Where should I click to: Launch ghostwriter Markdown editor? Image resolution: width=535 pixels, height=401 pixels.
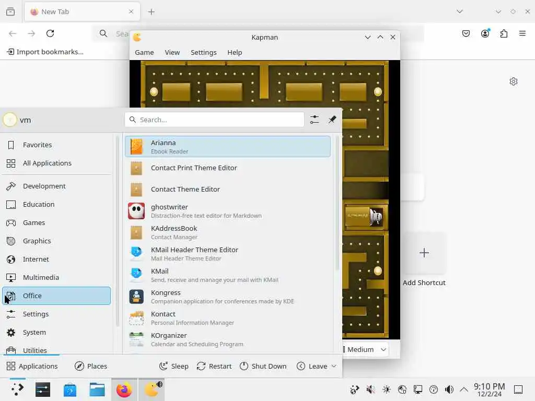click(x=228, y=211)
